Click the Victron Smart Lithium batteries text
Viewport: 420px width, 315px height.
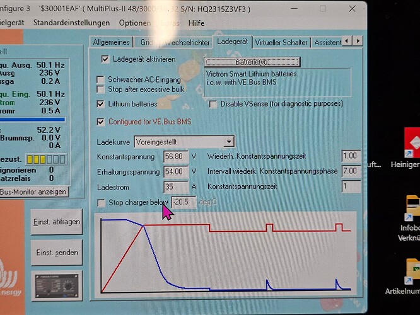251,74
